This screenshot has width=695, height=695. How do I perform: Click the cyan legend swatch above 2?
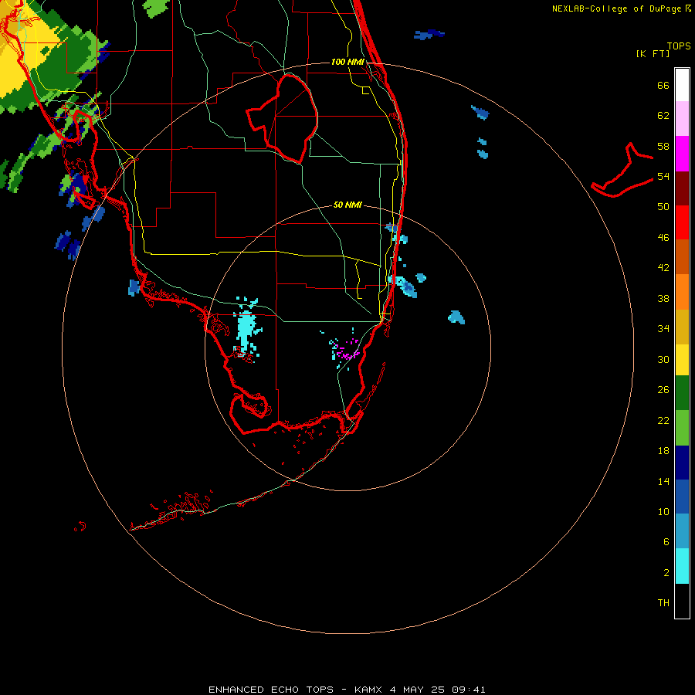(682, 566)
